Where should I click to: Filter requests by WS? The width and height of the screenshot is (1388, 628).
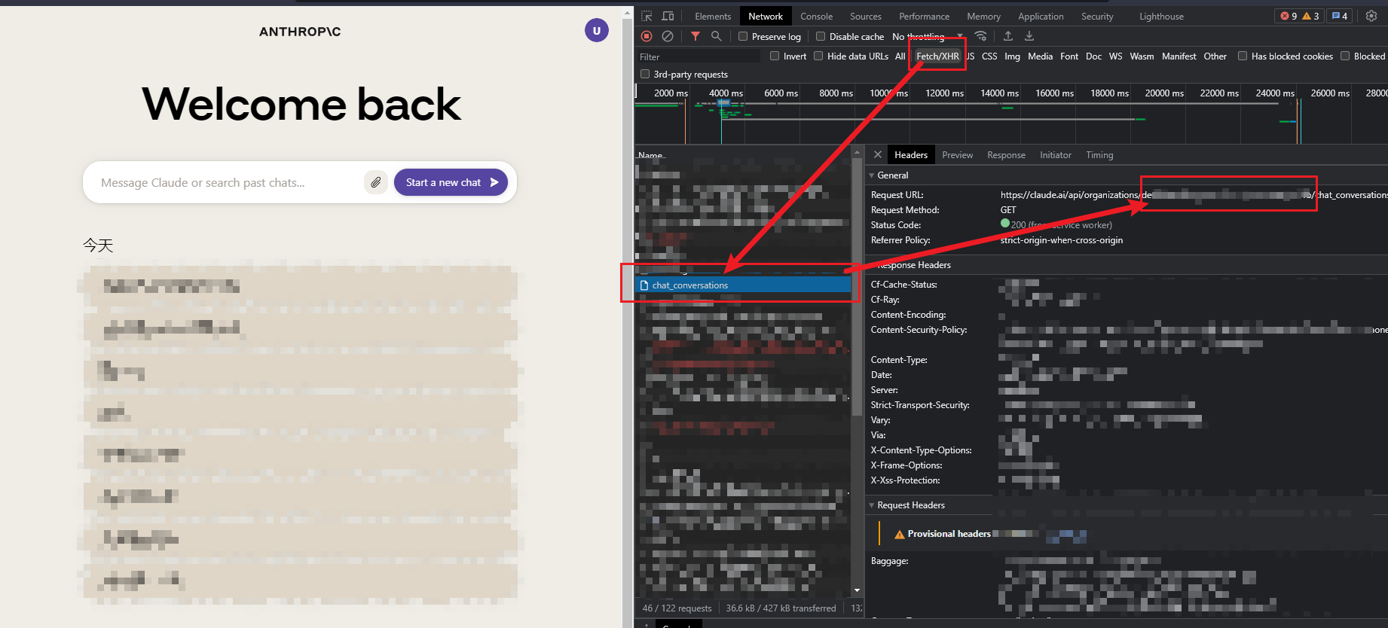point(1115,56)
